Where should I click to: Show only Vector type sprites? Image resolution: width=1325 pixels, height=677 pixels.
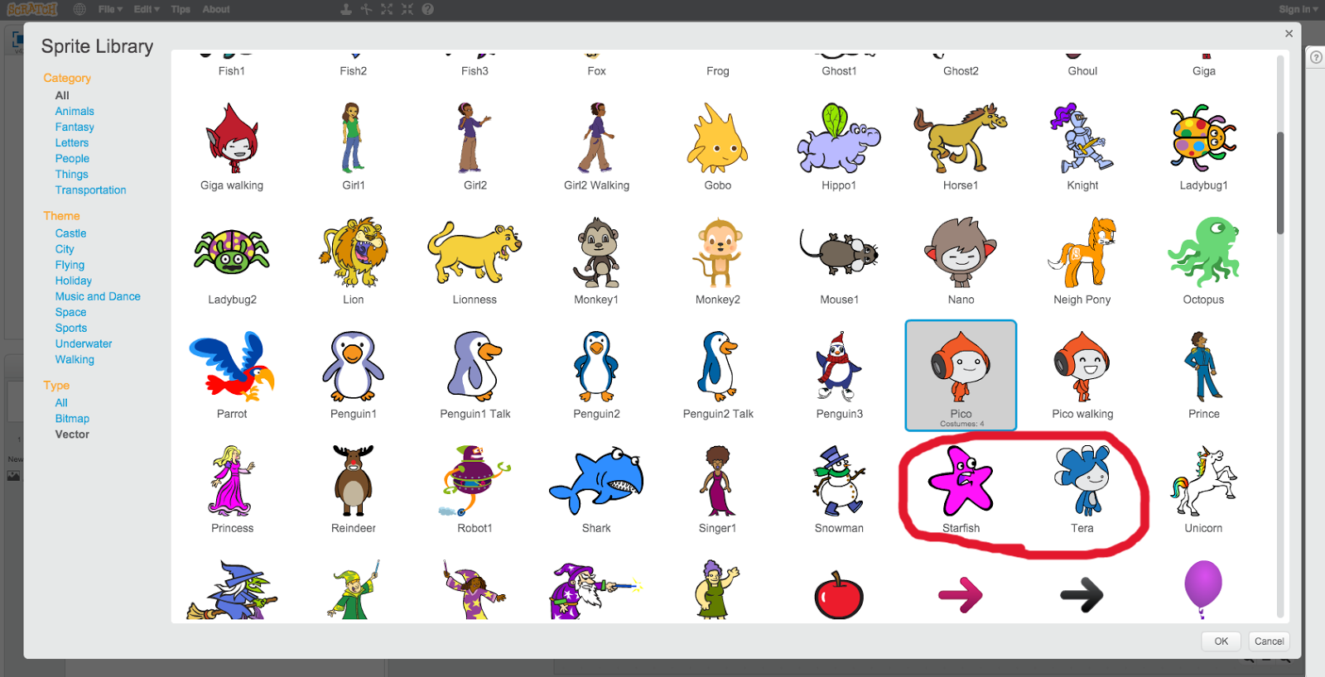pos(72,435)
